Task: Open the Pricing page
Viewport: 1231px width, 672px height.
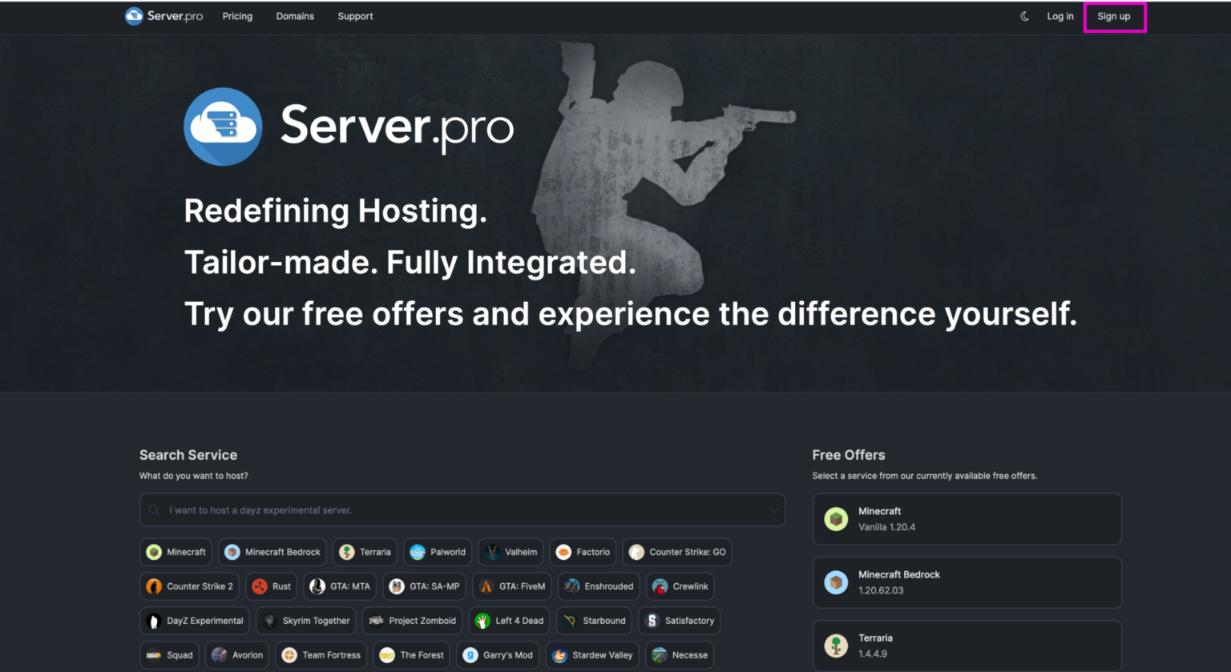Action: [237, 16]
